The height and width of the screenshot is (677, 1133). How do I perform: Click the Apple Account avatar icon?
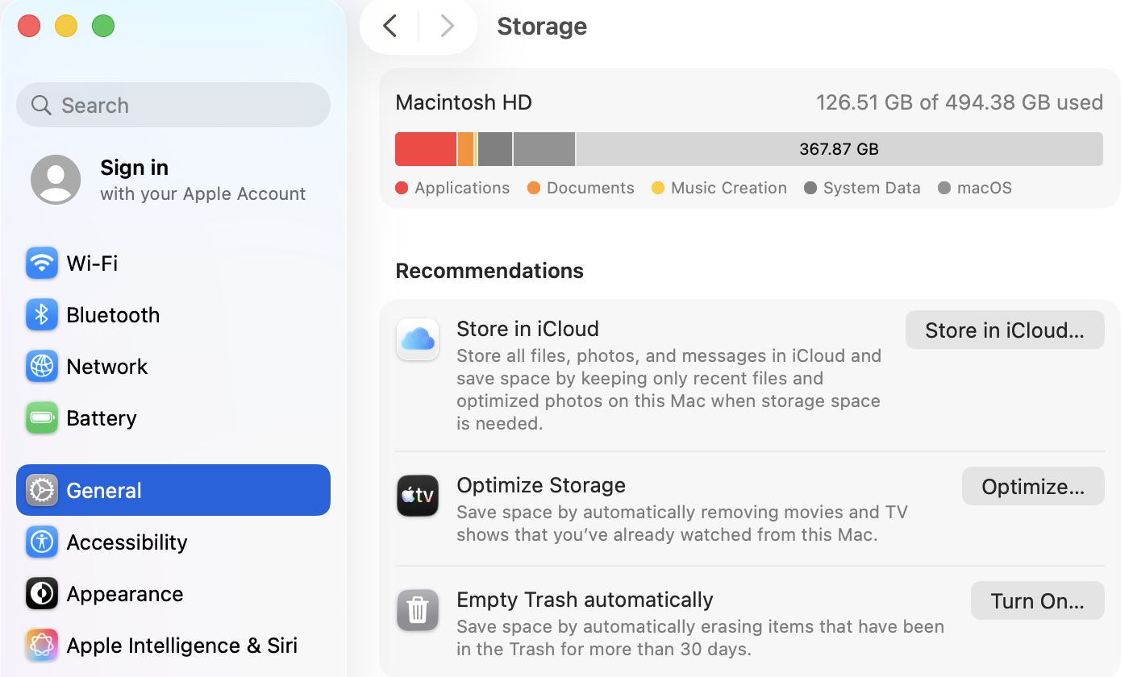pyautogui.click(x=56, y=180)
